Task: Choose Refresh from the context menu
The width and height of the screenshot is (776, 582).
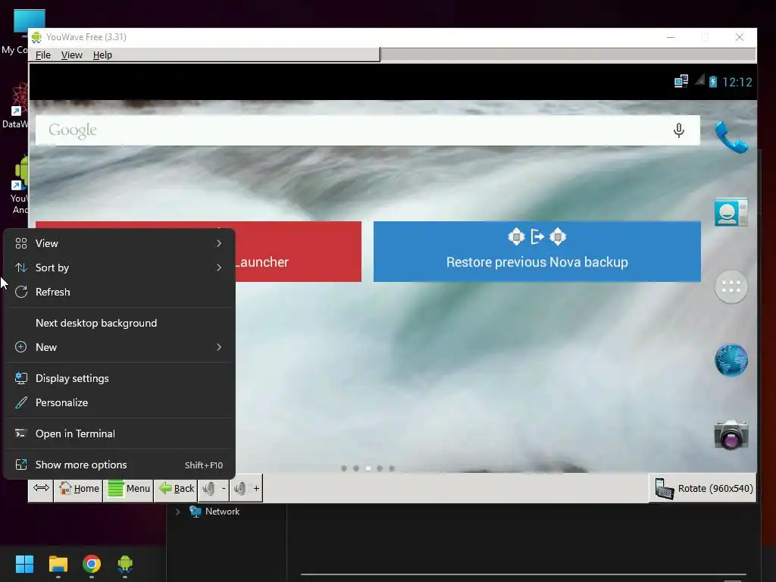Action: coord(119,292)
